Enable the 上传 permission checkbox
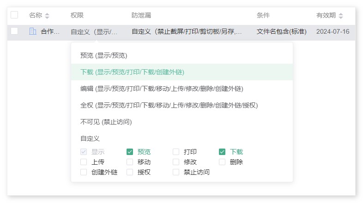The width and height of the screenshot is (363, 203). 84,162
